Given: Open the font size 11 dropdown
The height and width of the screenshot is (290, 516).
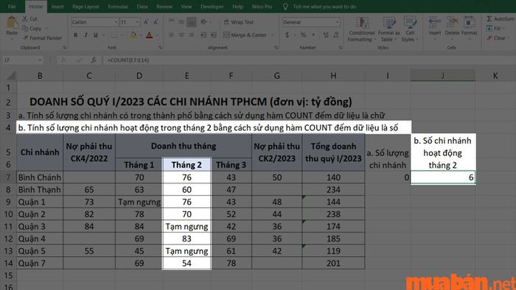Looking at the screenshot, I should [138, 22].
